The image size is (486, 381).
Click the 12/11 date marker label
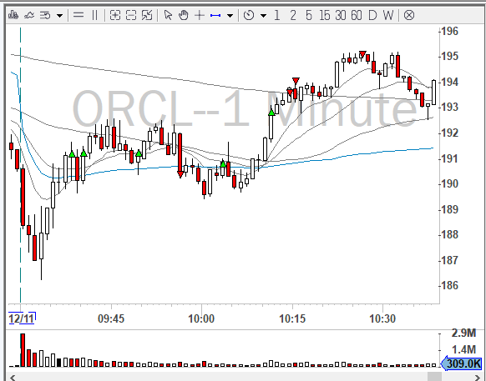(22, 318)
